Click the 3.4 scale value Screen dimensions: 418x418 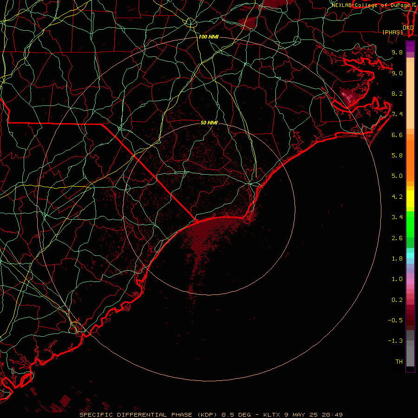pos(397,217)
